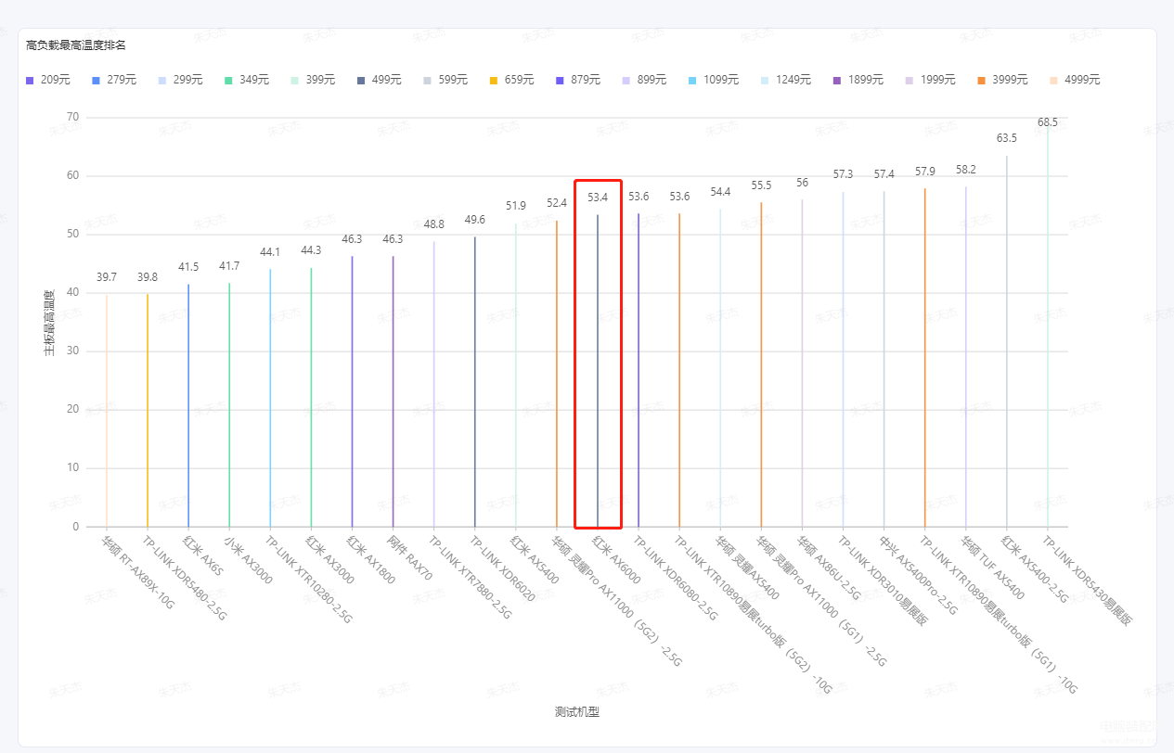1174x753 pixels.
Task: Select the 华硕 TUF AX5400 bar
Action: tap(966, 357)
